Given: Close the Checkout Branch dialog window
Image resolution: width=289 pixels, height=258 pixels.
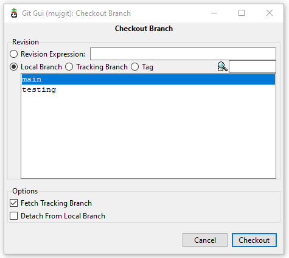Looking at the screenshot, I should (x=270, y=13).
